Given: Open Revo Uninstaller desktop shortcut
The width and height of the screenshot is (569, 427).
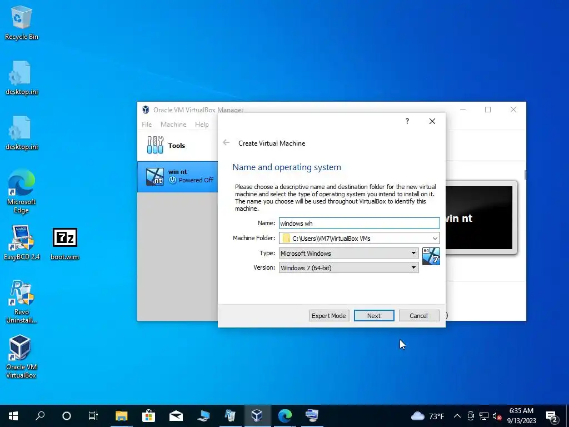Looking at the screenshot, I should click(x=22, y=302).
